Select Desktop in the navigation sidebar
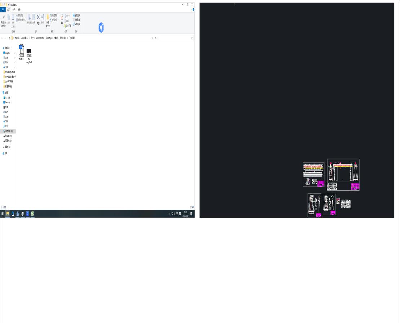This screenshot has height=323, width=400. [8, 53]
